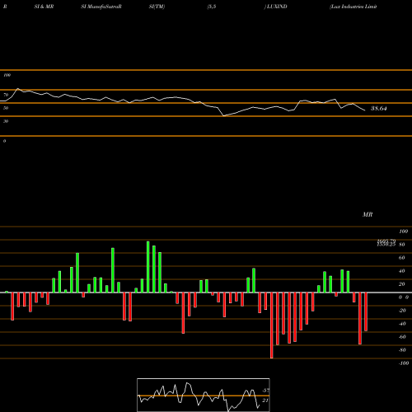The height and width of the screenshot is (412, 412).
Task: Click the RSI axis label 30
Action: (x=6, y=121)
